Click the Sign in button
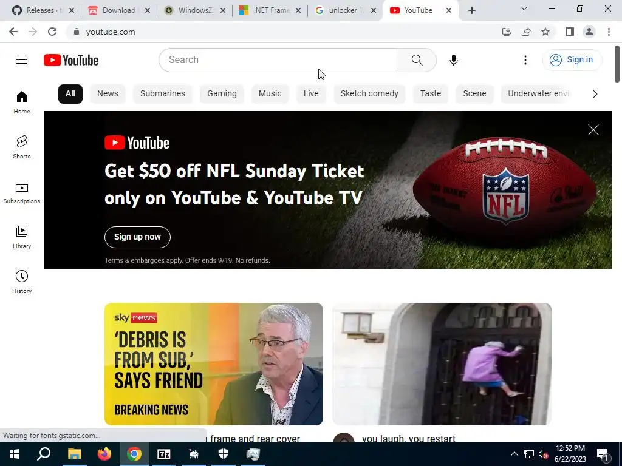The width and height of the screenshot is (622, 466). [x=572, y=60]
